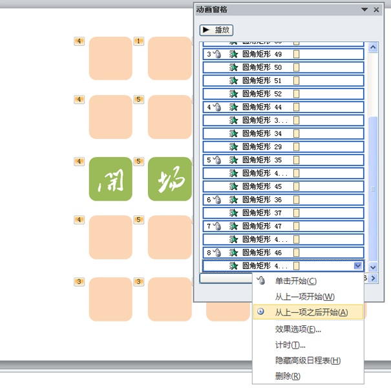The height and width of the screenshot is (388, 391).
Task: Click the animation list scroll down arrow
Action: pos(373,267)
